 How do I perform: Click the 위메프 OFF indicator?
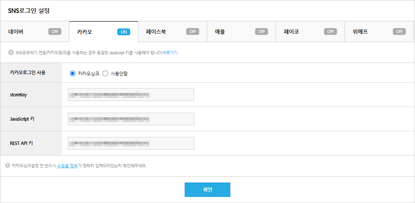click(x=399, y=31)
